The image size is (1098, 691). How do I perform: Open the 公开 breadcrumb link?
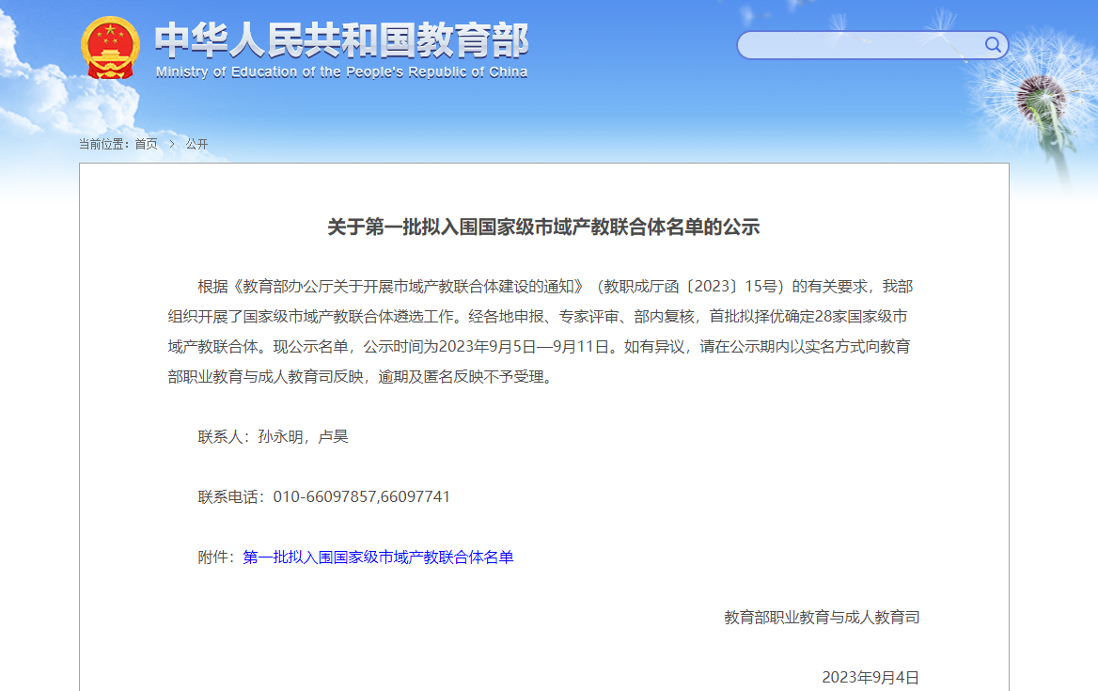196,144
